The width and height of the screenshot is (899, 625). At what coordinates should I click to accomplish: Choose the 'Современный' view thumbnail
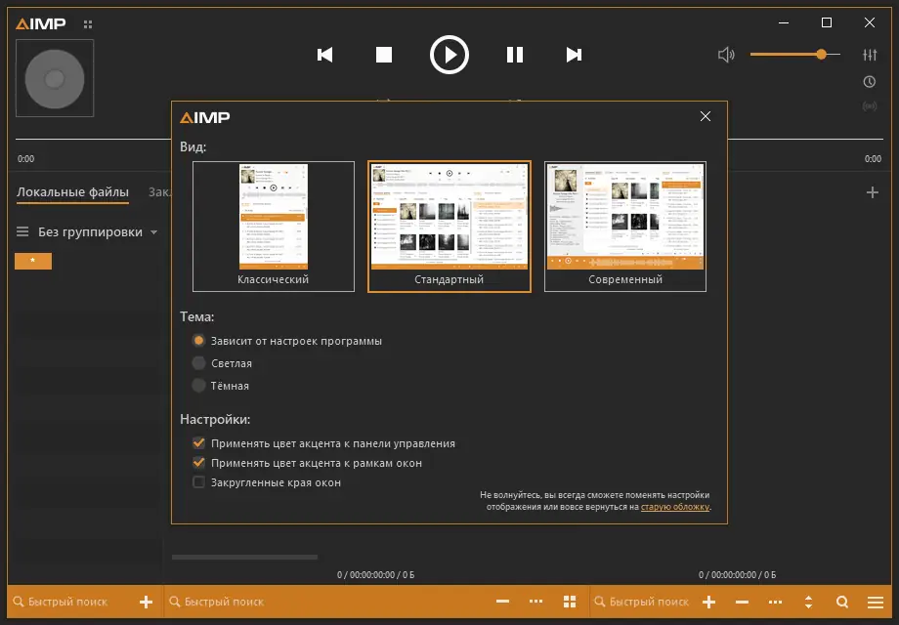pyautogui.click(x=625, y=227)
